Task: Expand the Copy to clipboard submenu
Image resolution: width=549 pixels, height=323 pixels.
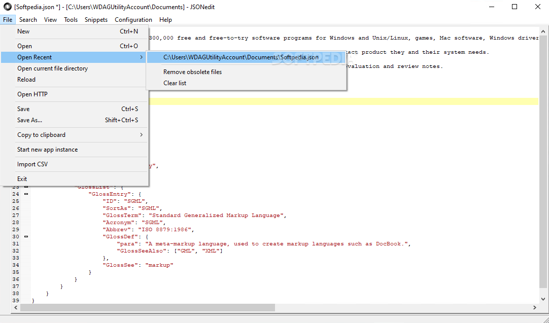Action: [x=75, y=135]
